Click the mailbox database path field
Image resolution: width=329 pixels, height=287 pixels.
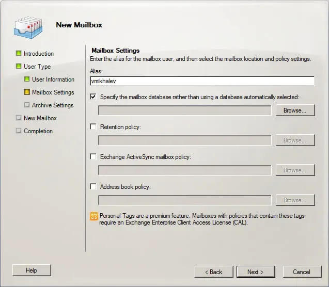pos(185,110)
